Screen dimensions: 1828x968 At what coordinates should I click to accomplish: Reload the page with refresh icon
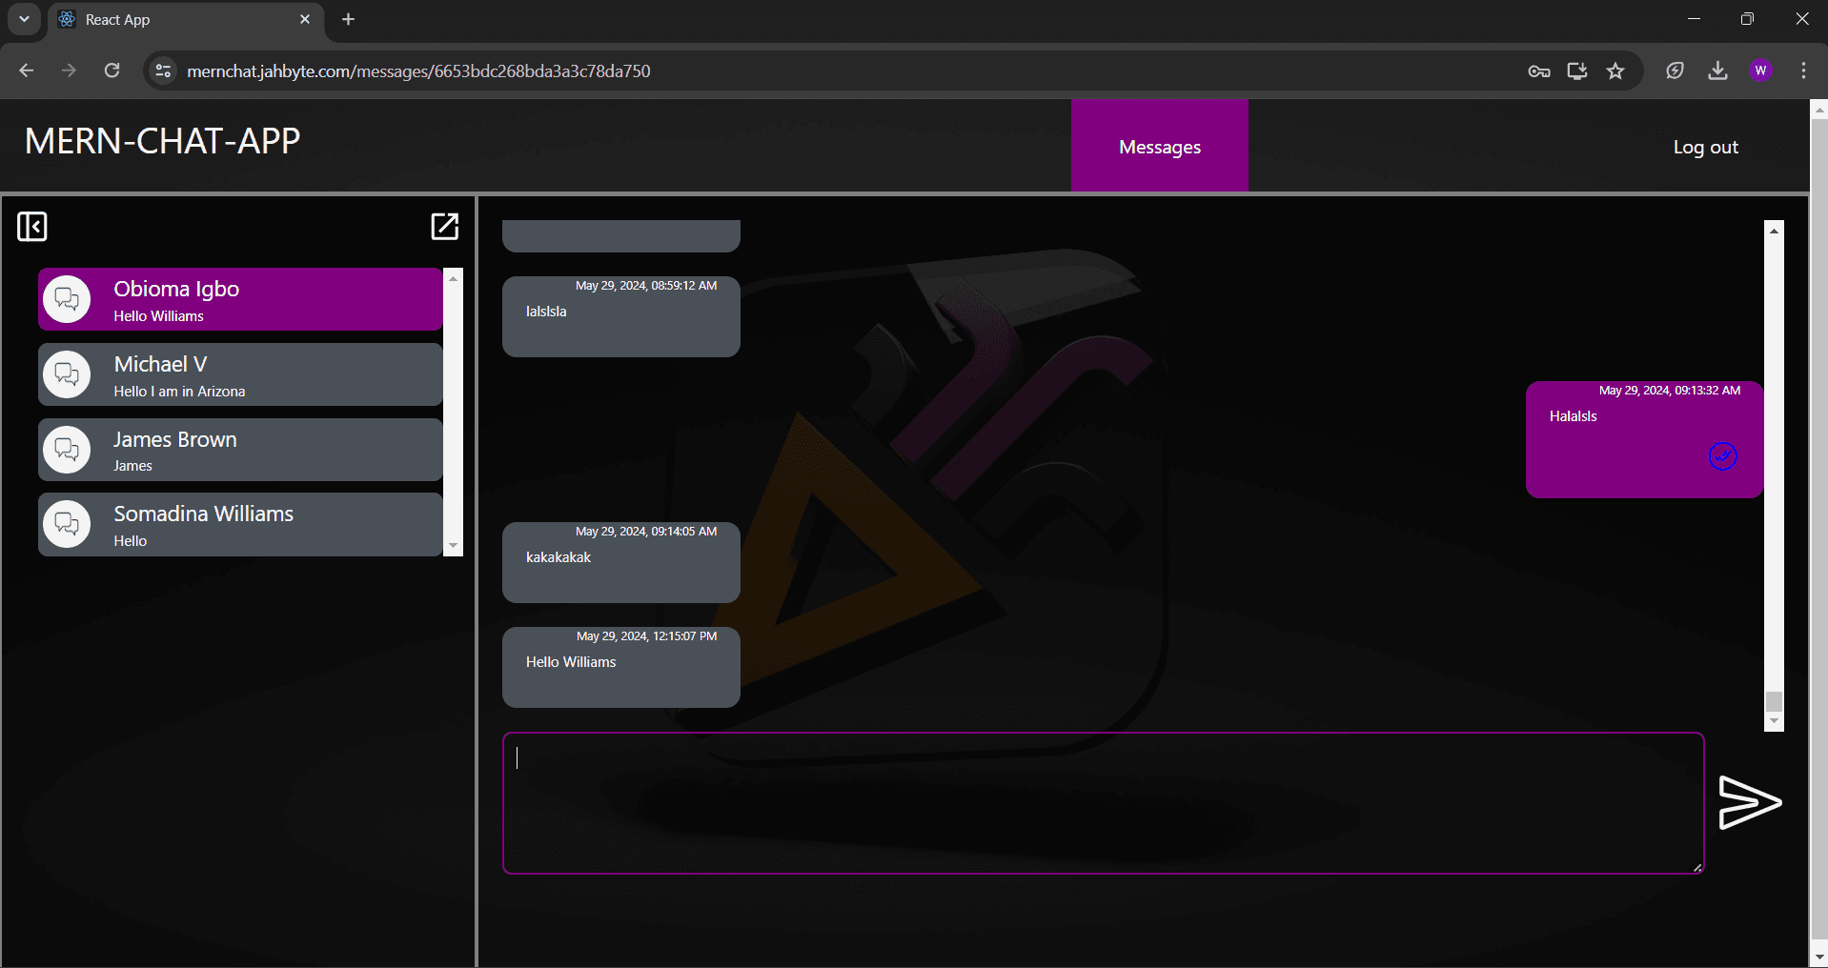point(112,71)
